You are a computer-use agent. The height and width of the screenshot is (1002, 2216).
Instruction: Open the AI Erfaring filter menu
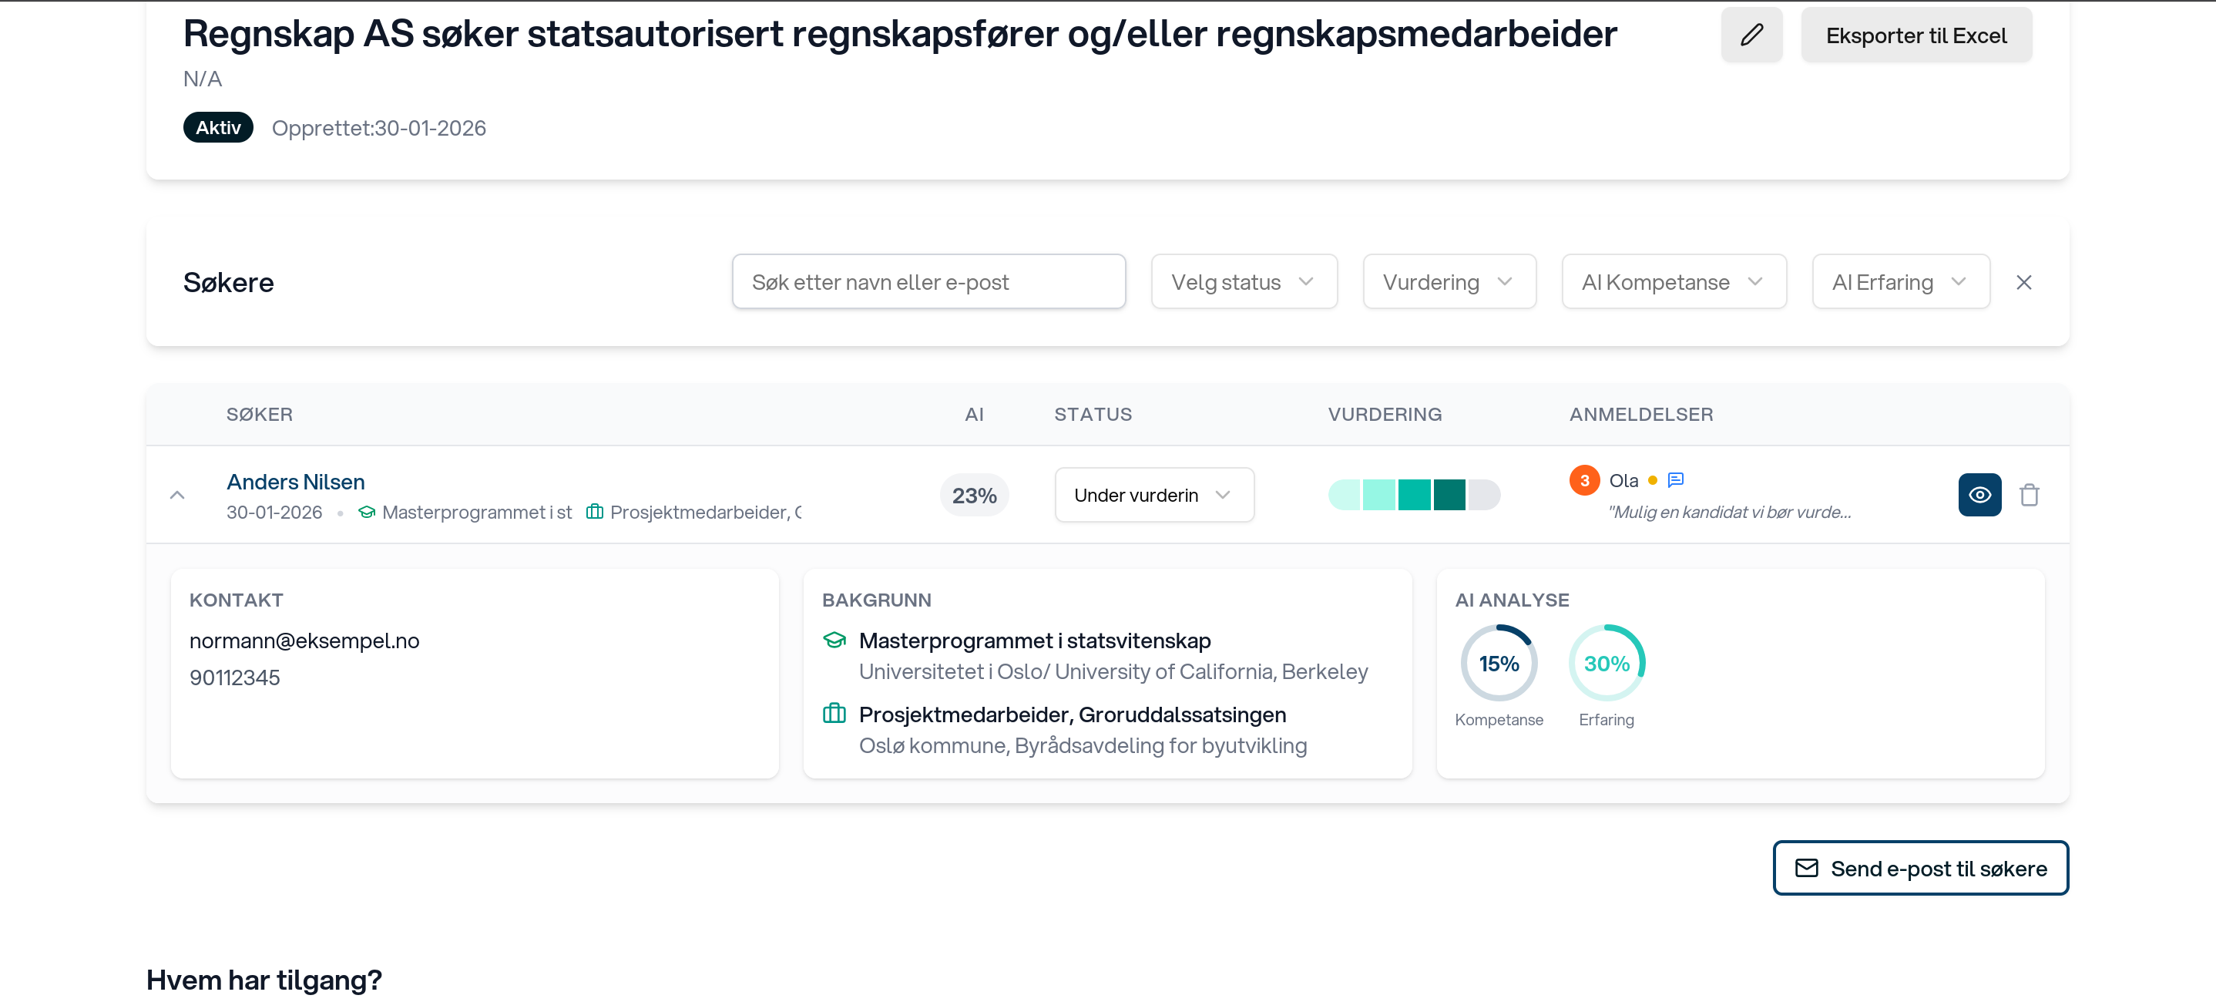point(1899,281)
